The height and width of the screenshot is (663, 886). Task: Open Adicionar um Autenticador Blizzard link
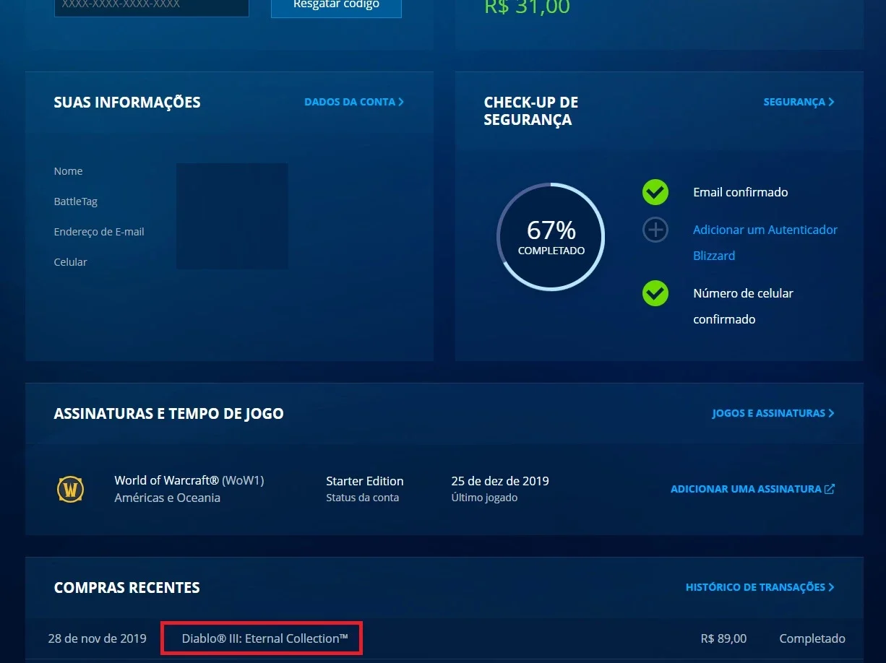click(x=765, y=243)
